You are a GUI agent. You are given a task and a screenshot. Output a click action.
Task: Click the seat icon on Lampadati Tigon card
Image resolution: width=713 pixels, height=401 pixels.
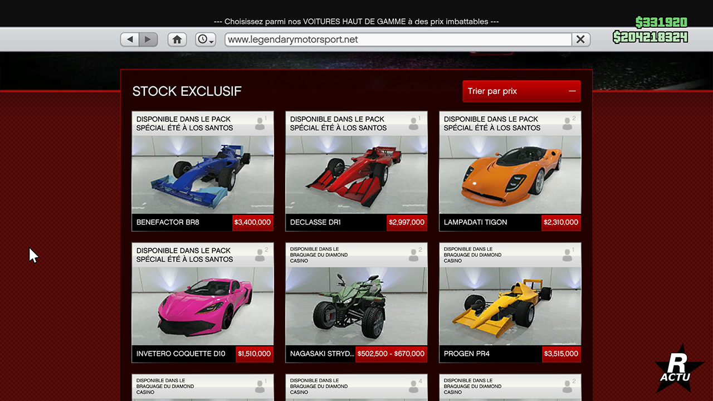point(568,124)
